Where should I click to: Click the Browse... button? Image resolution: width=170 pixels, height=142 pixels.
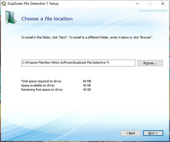coord(150,63)
